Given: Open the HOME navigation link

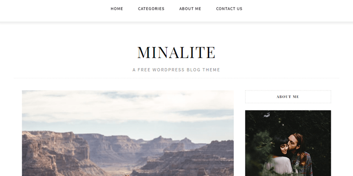Looking at the screenshot, I should pos(116,9).
